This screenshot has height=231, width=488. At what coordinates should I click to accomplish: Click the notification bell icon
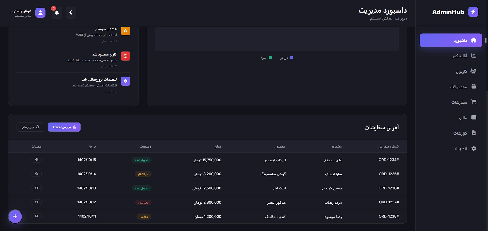tap(57, 12)
